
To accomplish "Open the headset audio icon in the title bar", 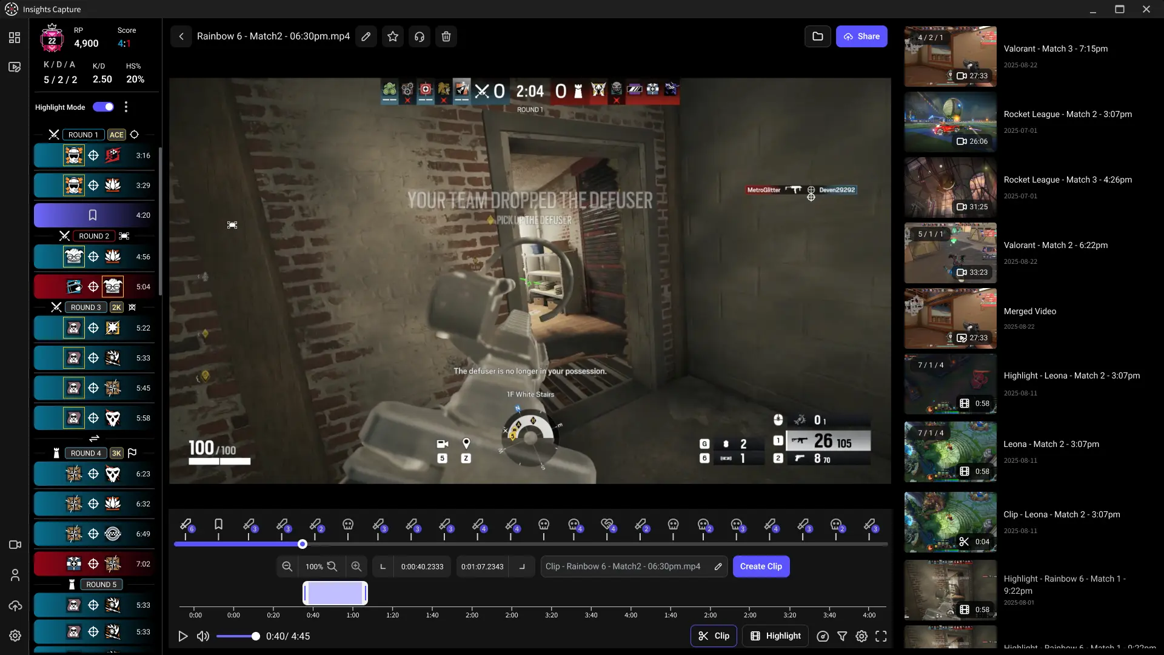I will 420,36.
